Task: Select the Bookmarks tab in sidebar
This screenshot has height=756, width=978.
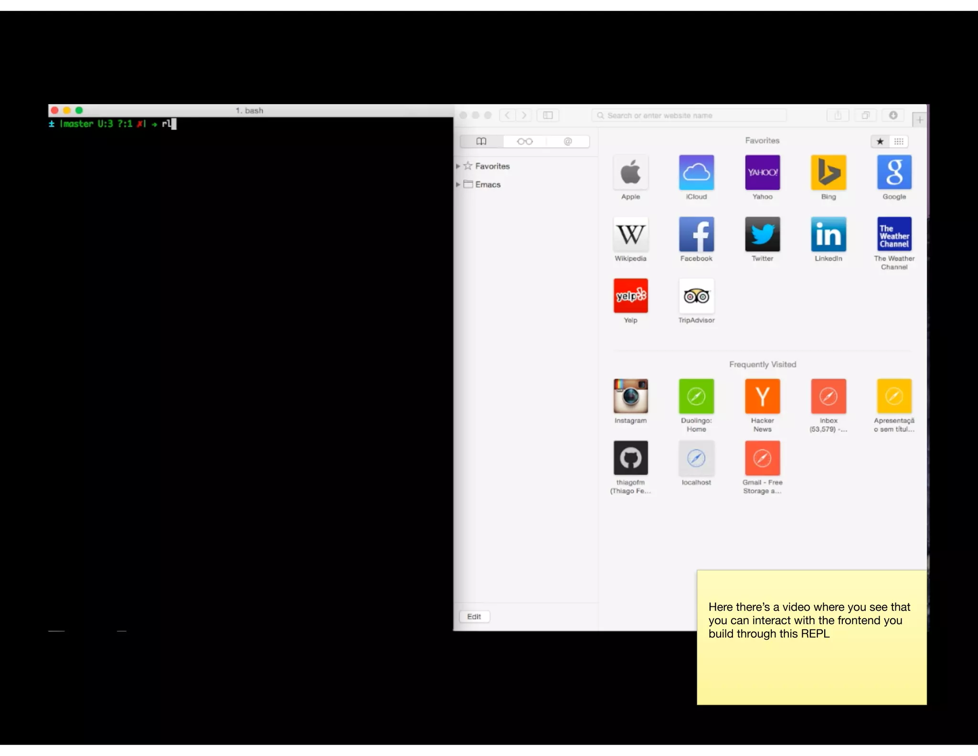Action: [481, 141]
